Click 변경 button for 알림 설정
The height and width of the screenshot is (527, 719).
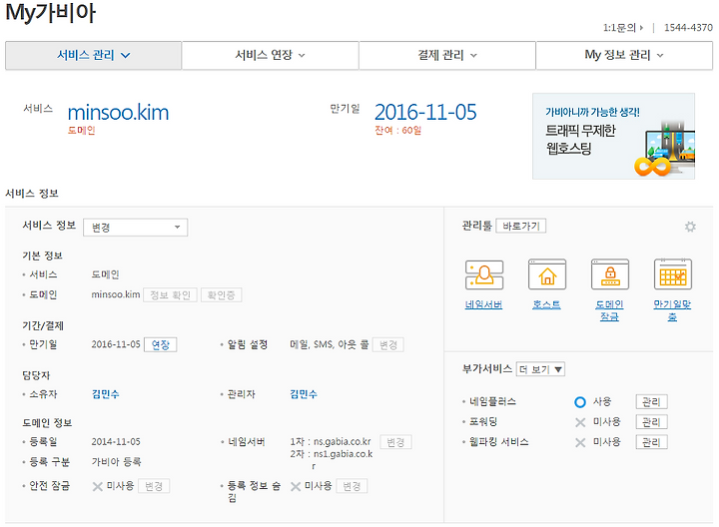[387, 344]
